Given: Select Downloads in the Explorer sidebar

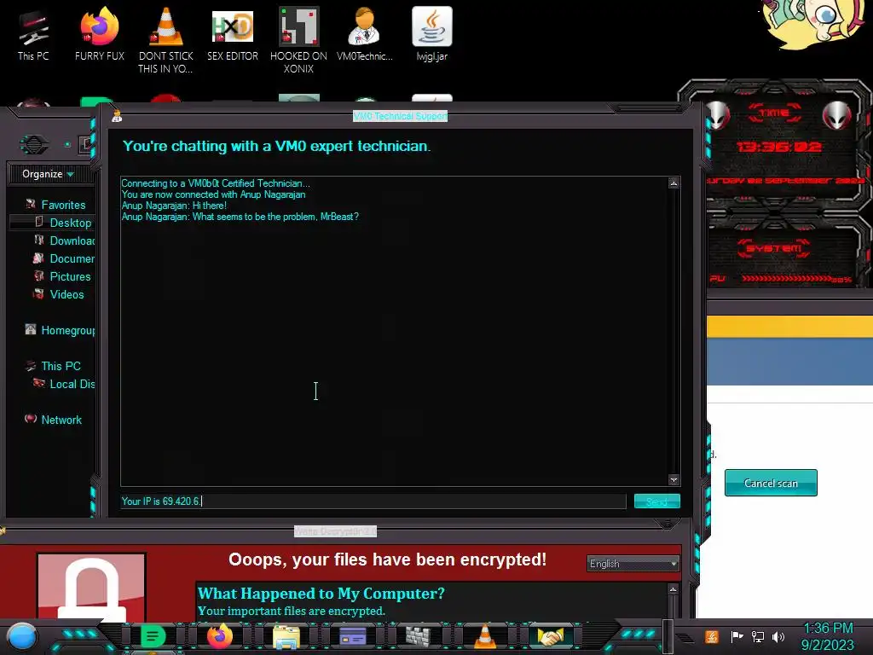Looking at the screenshot, I should (64, 241).
